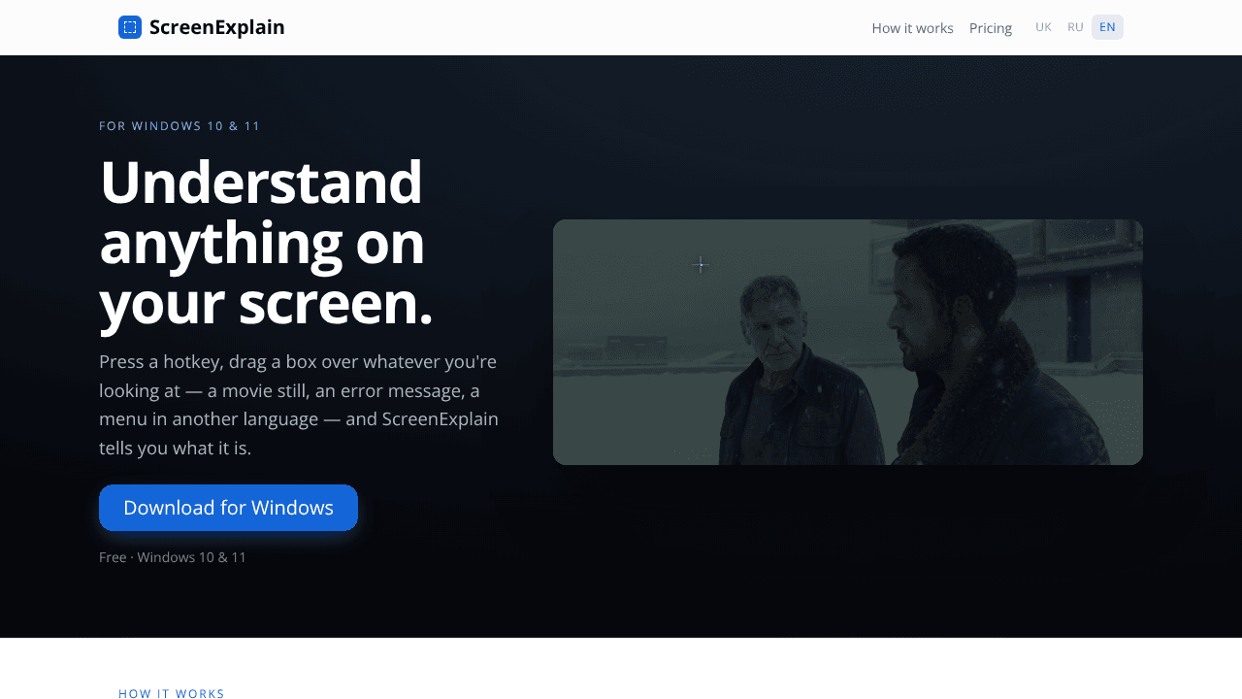Click the 'HOW IT WORKS' section label
1242x699 pixels.
click(172, 693)
